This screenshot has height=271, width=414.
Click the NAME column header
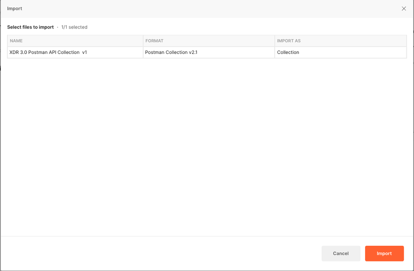(17, 41)
